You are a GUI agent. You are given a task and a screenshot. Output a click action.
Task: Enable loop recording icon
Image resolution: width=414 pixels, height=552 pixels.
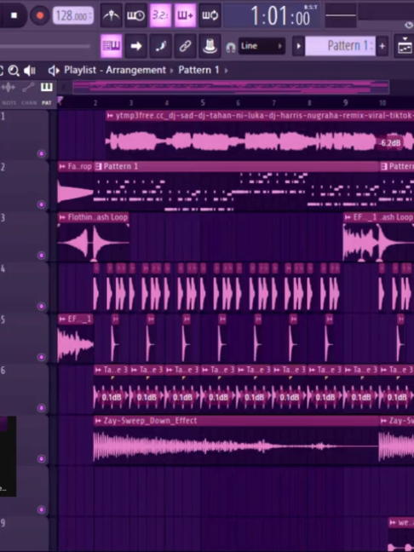[x=210, y=15]
